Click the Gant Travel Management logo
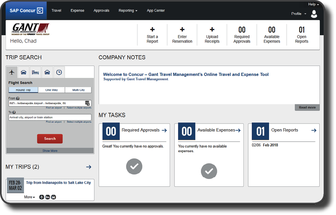The height and width of the screenshot is (215, 336). pos(30,29)
